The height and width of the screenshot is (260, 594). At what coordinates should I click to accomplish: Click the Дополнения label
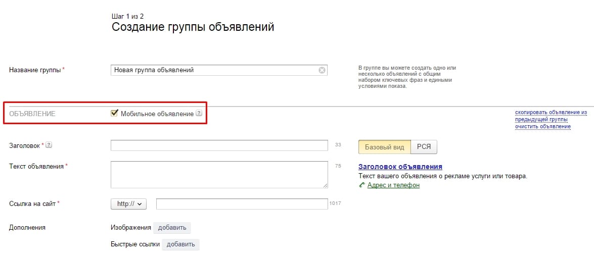[x=27, y=228]
